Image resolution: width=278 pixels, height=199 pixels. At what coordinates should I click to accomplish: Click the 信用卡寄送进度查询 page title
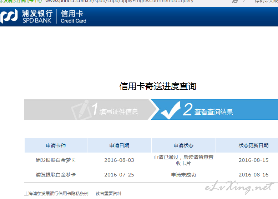(158, 86)
